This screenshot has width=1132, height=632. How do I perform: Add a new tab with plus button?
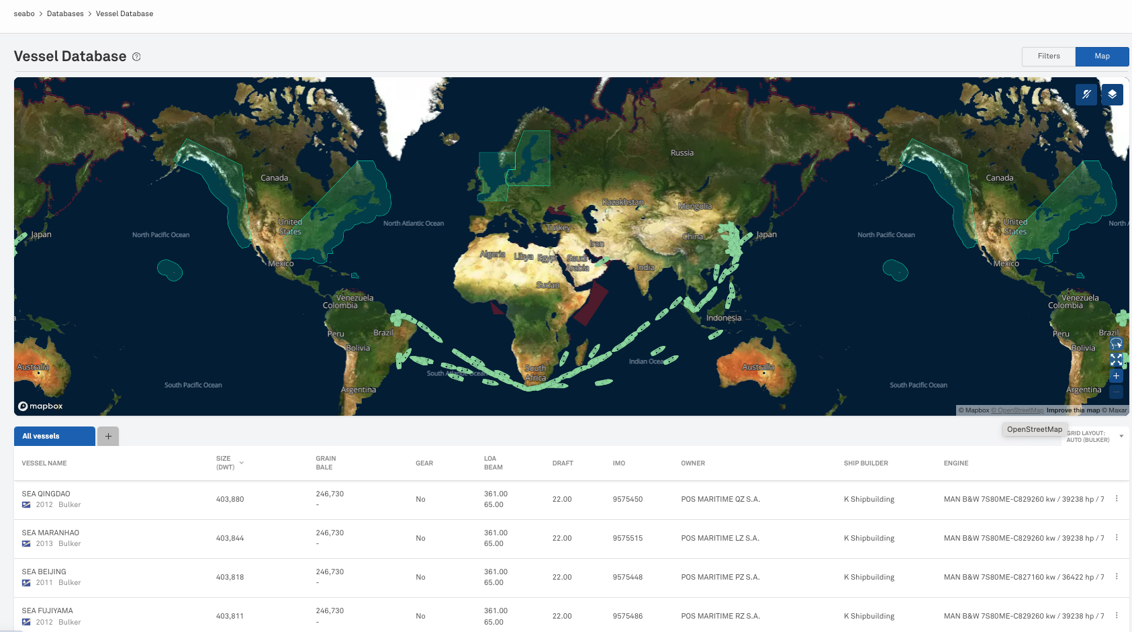[x=108, y=436]
